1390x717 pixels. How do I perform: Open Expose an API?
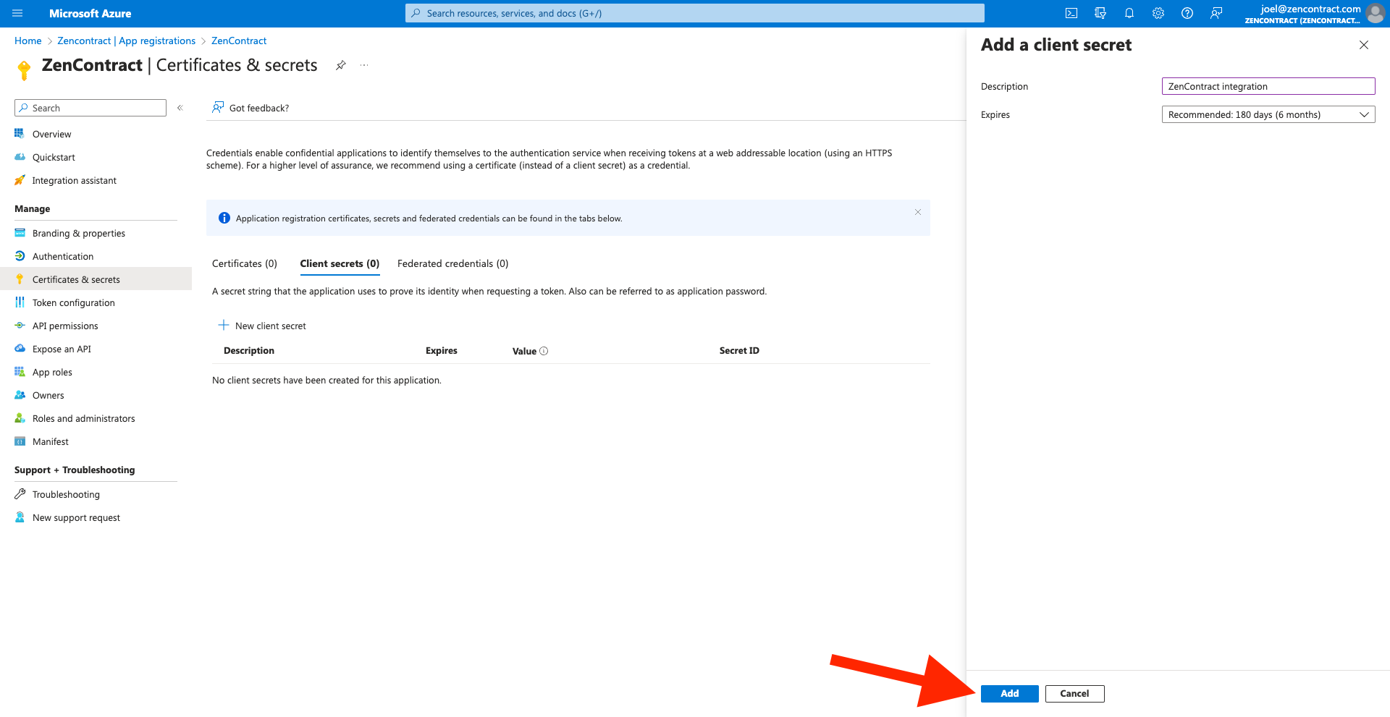point(62,349)
